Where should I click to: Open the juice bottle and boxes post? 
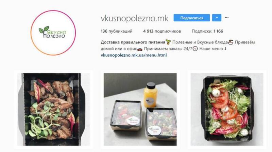[140, 109]
